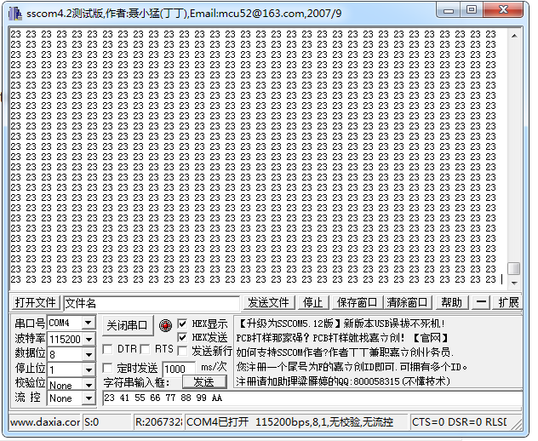Image resolution: width=538 pixels, height=441 pixels.
Task: Open the 校验位 parity dropdown
Action: [x=89, y=385]
